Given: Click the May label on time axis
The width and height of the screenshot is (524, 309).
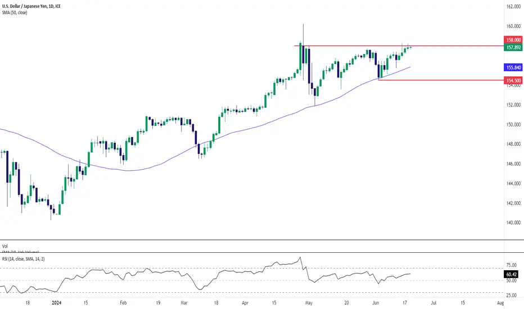Looking at the screenshot, I should 309,303.
